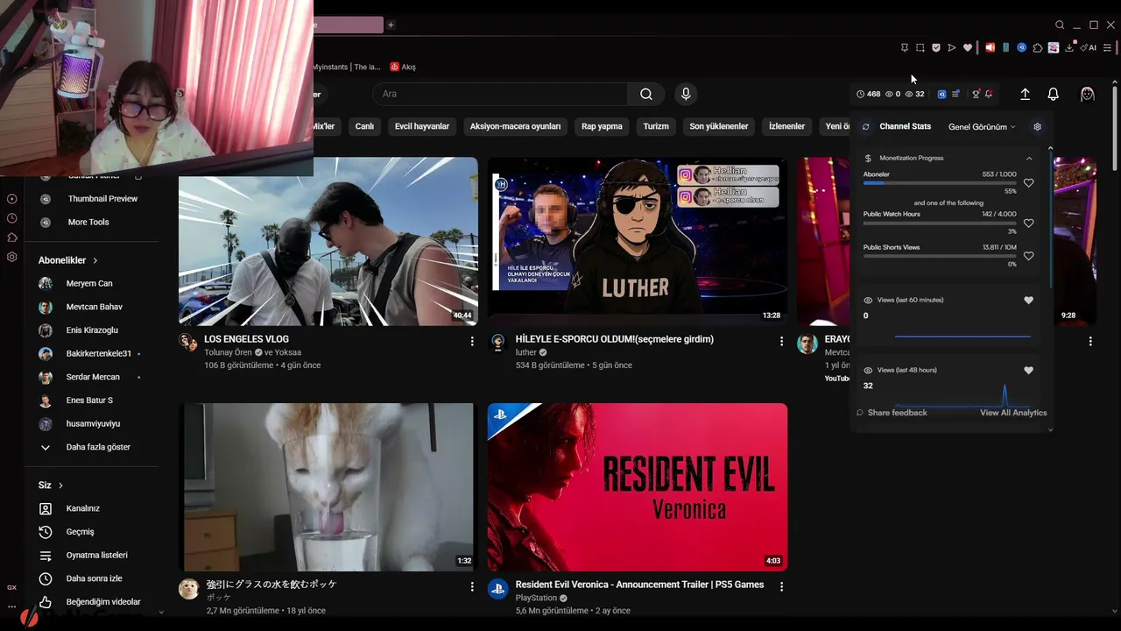Unfavorite Views last 60 minutes stat
The width and height of the screenshot is (1121, 631).
point(1029,300)
